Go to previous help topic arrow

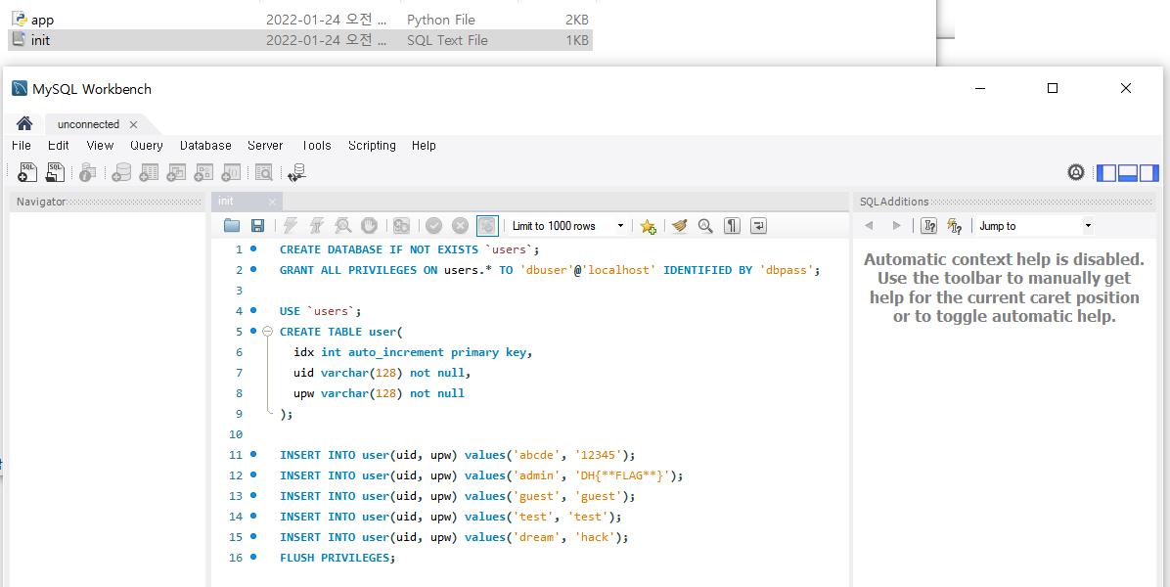[x=869, y=225]
